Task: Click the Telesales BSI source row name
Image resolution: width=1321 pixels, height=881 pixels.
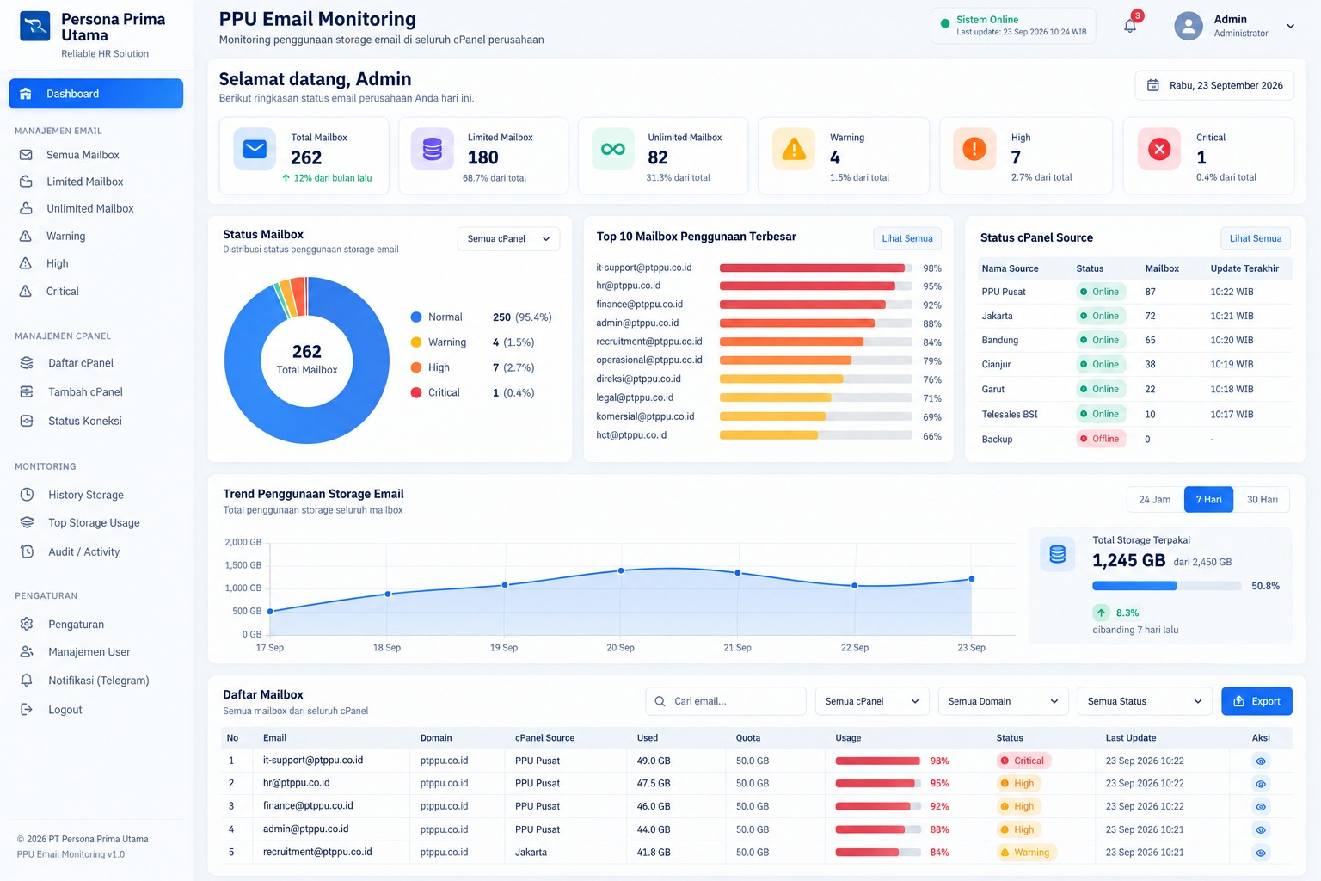Action: [x=1010, y=414]
